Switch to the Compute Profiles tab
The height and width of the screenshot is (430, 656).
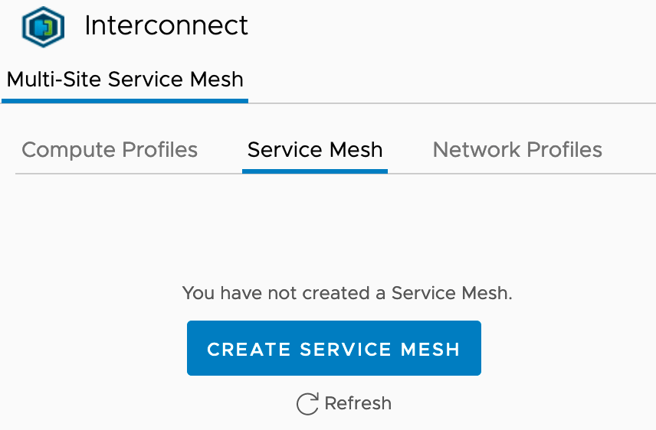[x=110, y=150]
